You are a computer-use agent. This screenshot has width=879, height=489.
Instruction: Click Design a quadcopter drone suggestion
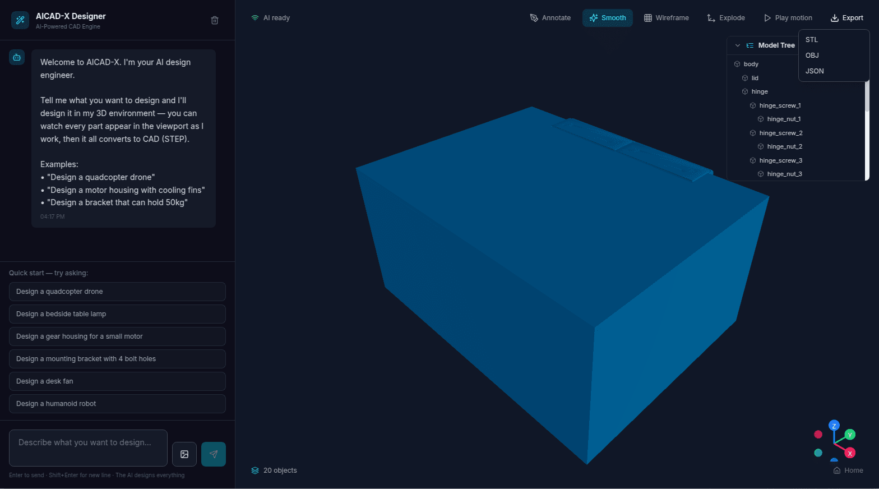pyautogui.click(x=117, y=292)
